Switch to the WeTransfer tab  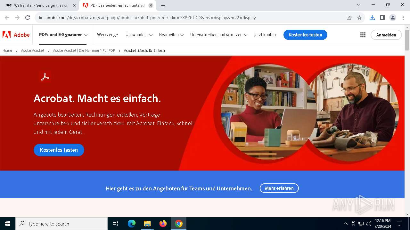coord(40,5)
